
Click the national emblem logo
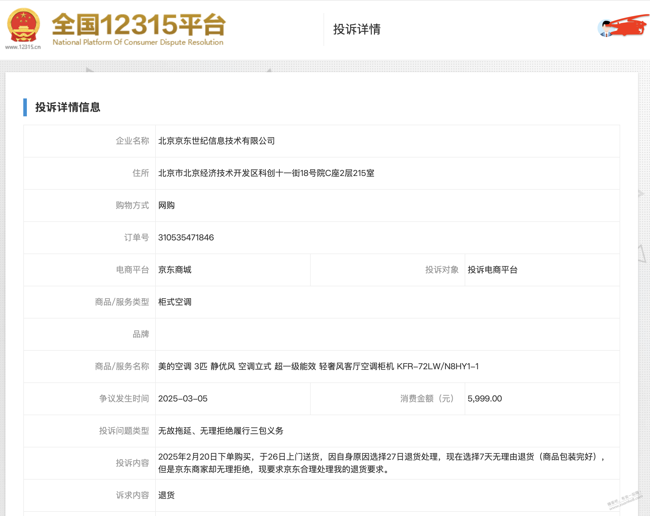tap(24, 25)
